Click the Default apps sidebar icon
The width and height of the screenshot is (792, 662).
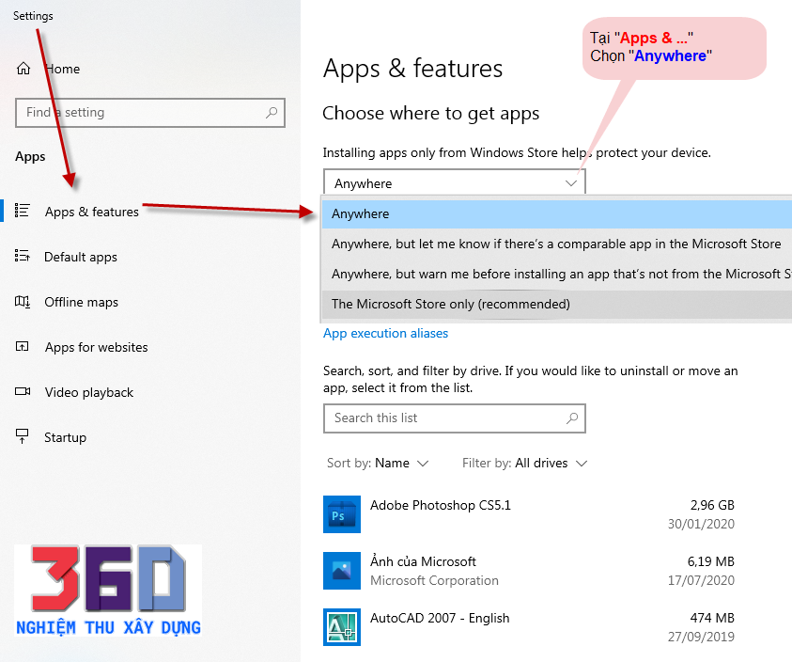pyautogui.click(x=23, y=256)
